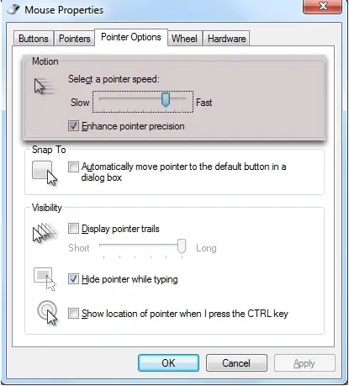Click the Snap To button pointer icon

tap(45, 173)
